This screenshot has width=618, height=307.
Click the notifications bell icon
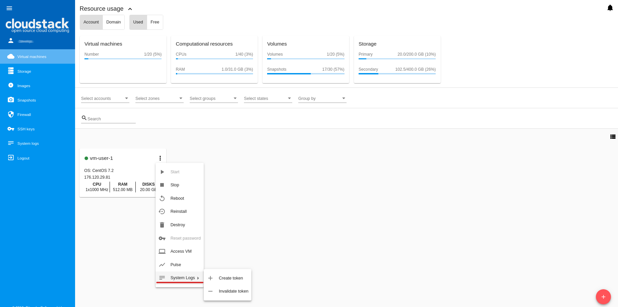(x=610, y=8)
